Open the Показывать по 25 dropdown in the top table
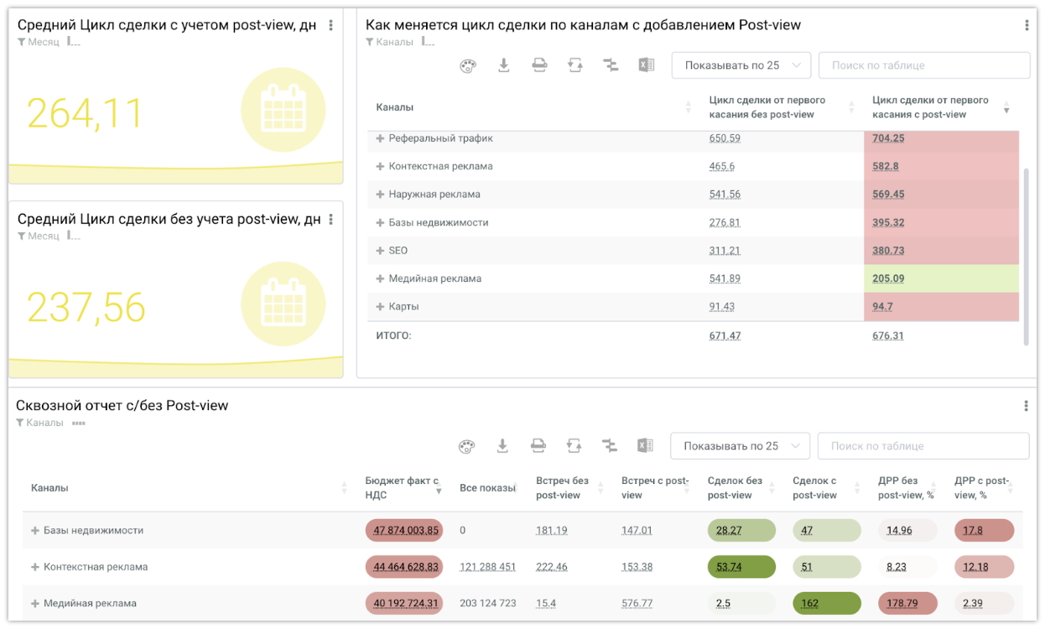Image resolution: width=1045 pixels, height=629 pixels. click(741, 65)
